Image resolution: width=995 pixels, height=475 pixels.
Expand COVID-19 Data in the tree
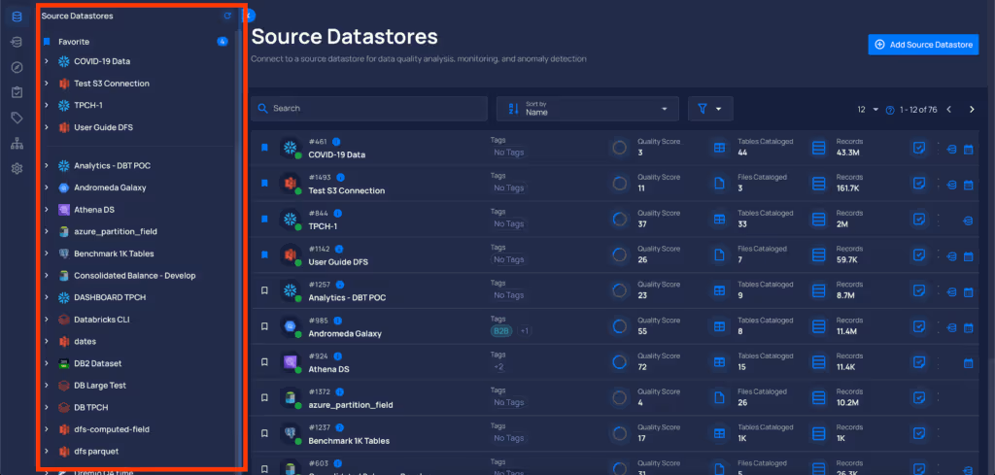click(47, 61)
